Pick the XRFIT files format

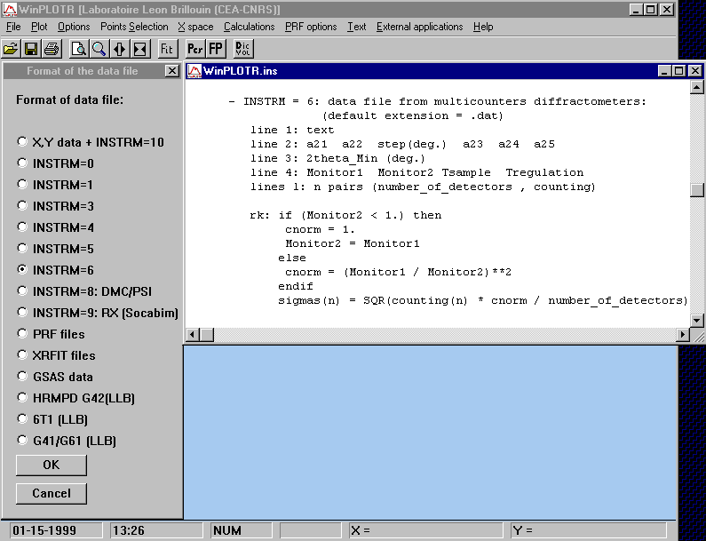tap(22, 355)
